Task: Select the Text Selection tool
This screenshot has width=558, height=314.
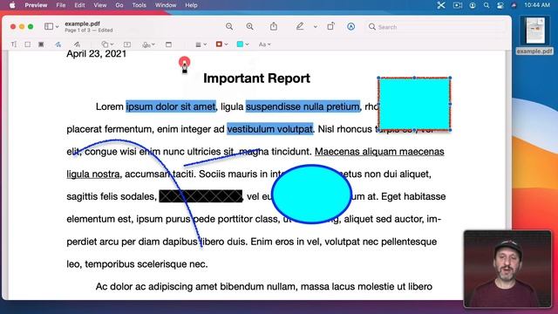Action: 14,44
